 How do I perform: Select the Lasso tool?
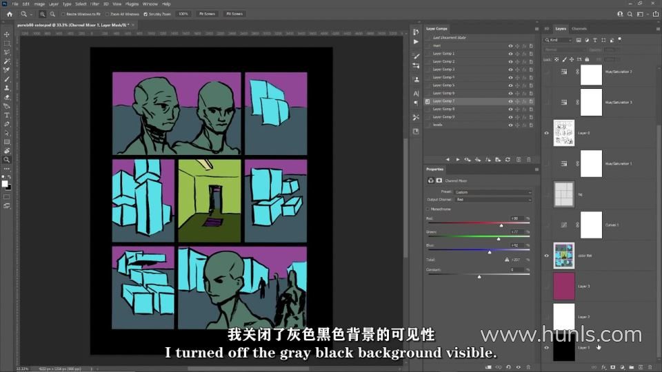[7, 52]
